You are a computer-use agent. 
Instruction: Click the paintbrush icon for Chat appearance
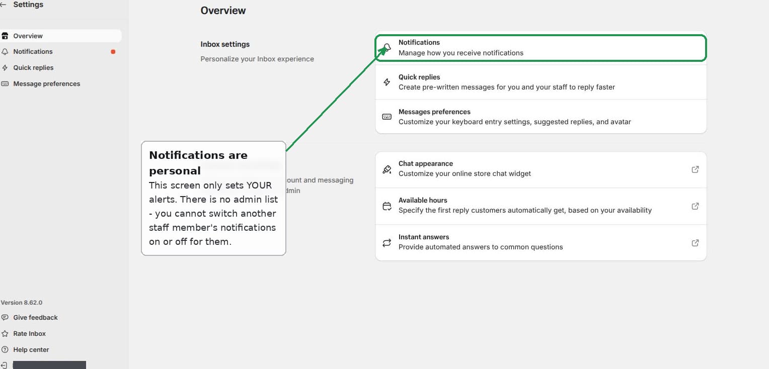click(387, 169)
